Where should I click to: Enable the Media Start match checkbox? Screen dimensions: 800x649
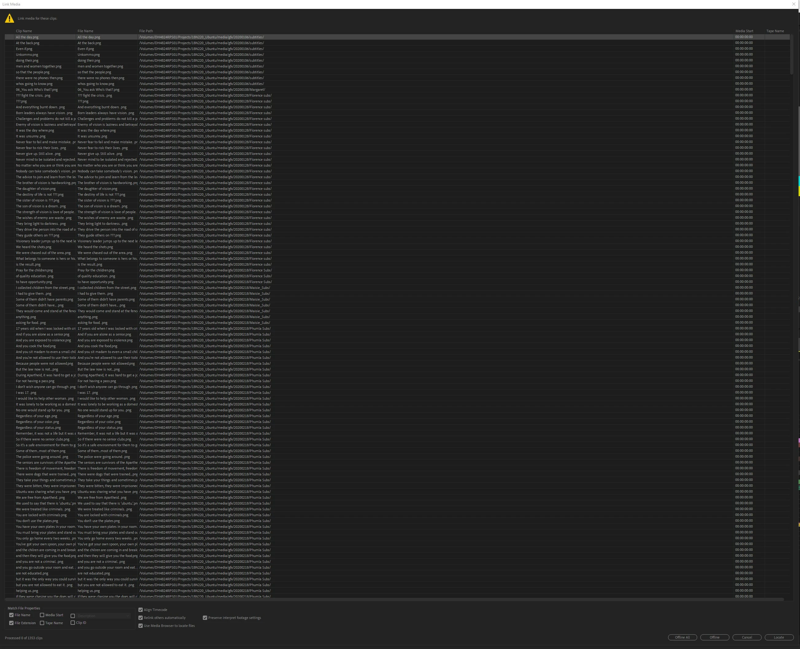point(42,615)
